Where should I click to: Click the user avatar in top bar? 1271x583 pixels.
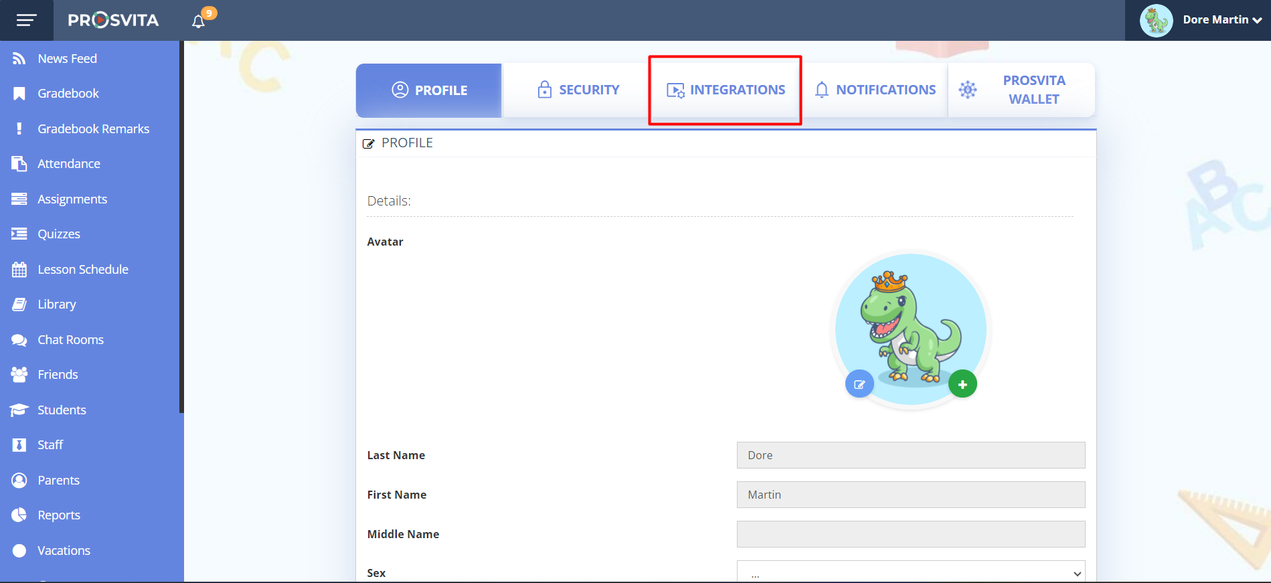point(1157,20)
